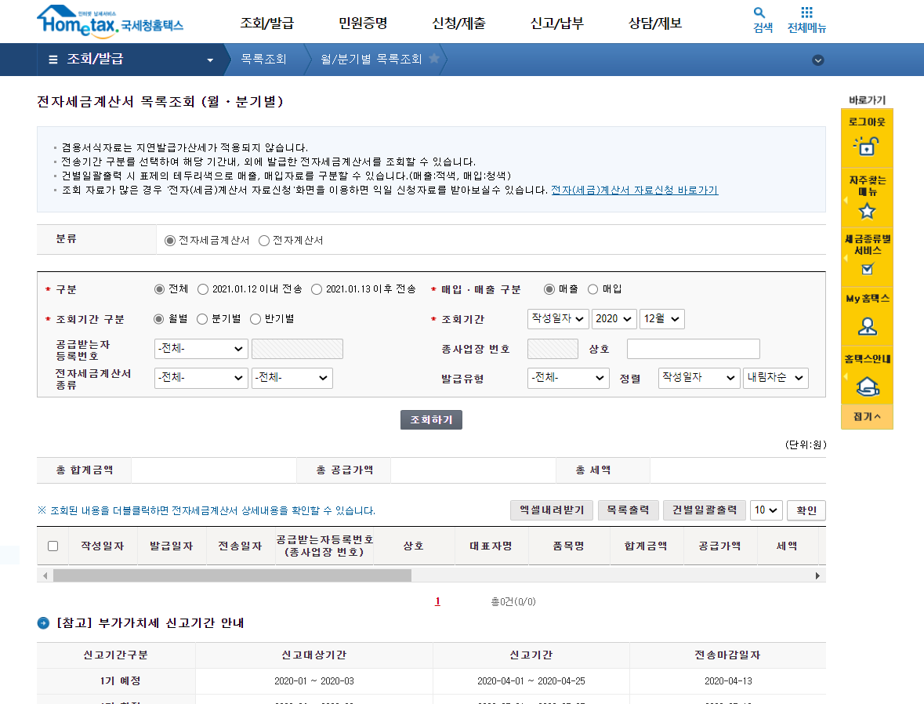The image size is (924, 704).
Task: Open rows-per-page 10 dropdown
Action: point(767,510)
